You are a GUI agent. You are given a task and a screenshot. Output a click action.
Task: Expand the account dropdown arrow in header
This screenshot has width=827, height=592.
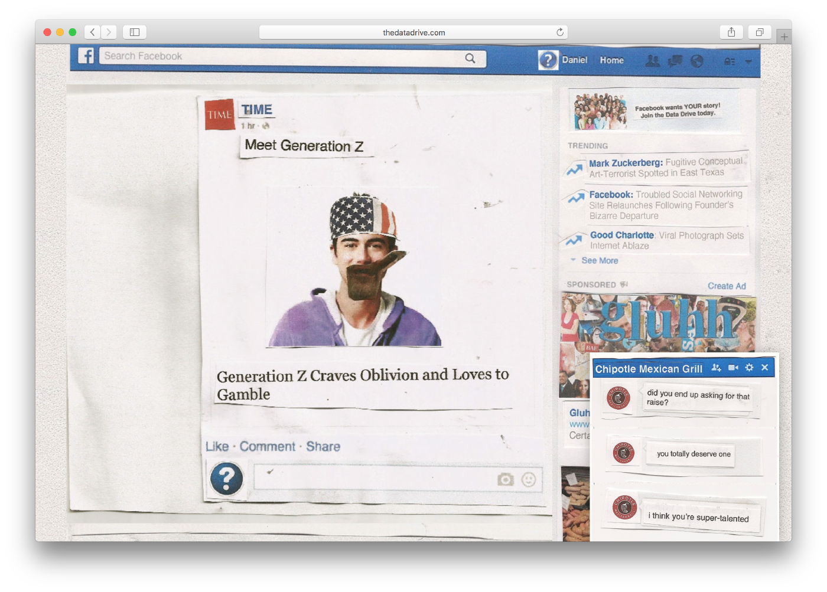[748, 61]
